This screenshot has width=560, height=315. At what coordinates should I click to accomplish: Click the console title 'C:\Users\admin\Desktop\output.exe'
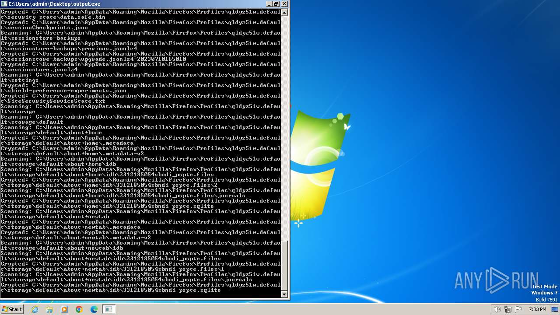pos(54,4)
